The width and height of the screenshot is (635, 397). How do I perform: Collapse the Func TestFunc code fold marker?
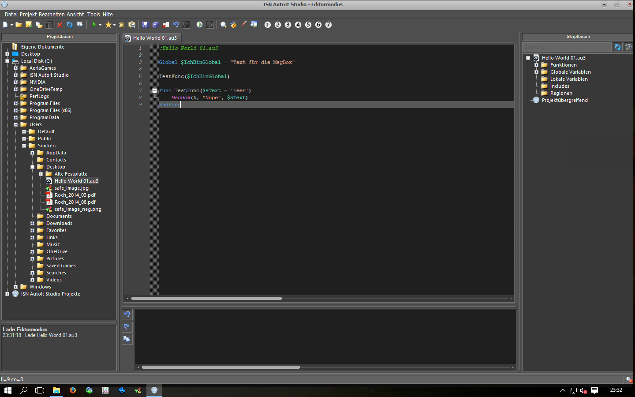(x=154, y=90)
